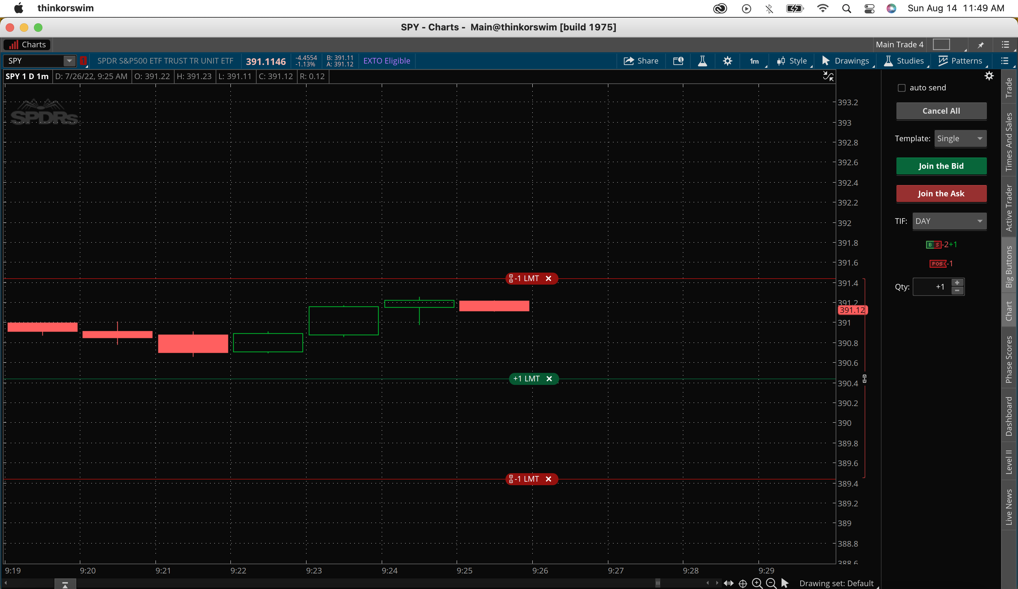Open the flask (thinkLog) icon in toolbar

click(x=702, y=61)
